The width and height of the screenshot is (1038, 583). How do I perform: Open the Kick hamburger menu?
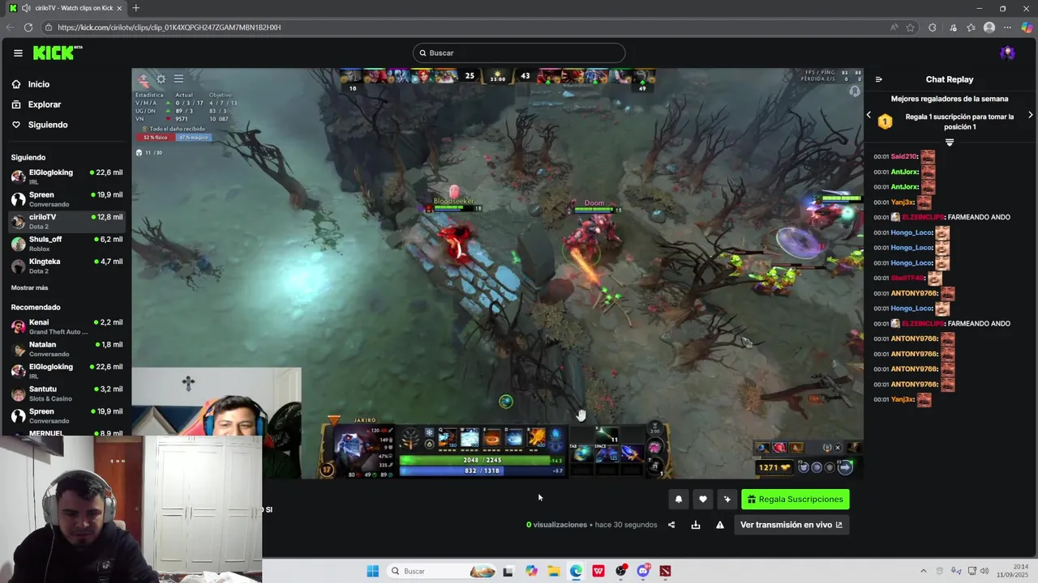pyautogui.click(x=18, y=53)
